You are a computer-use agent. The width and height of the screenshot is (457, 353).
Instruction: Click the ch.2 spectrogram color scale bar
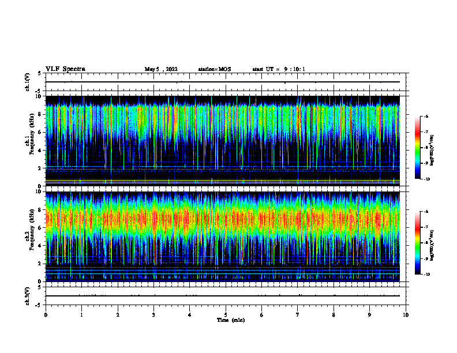coord(417,243)
